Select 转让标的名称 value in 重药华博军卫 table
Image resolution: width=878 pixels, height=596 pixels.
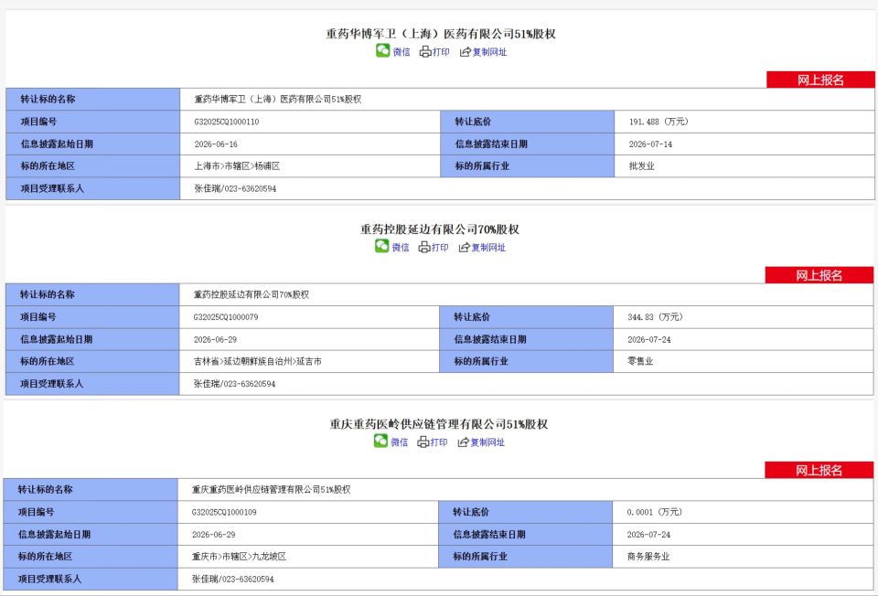click(278, 99)
